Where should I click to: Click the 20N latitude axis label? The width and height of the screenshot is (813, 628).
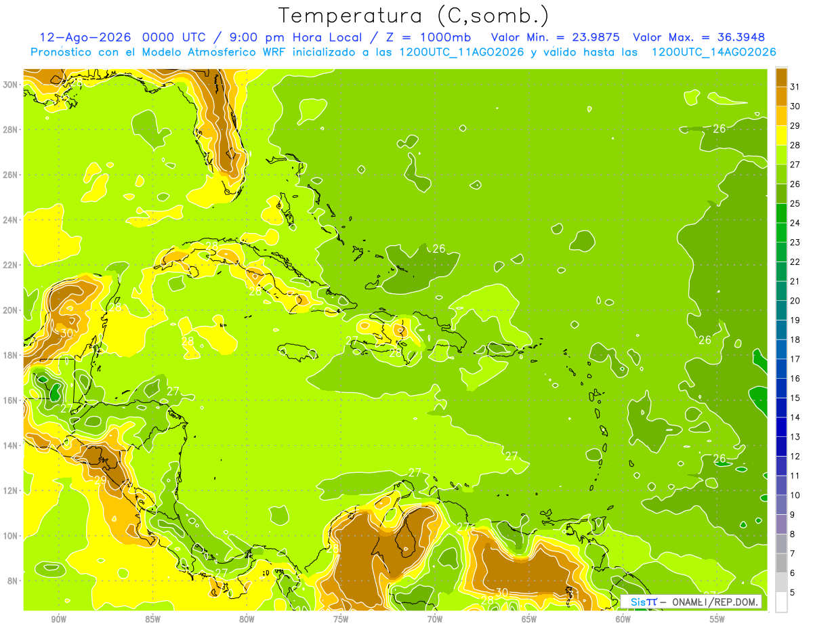(x=10, y=310)
